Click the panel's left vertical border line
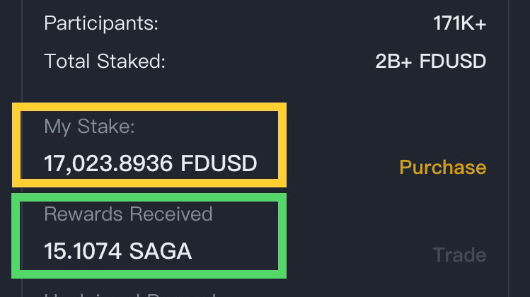Image resolution: width=530 pixels, height=297 pixels. click(x=23, y=71)
